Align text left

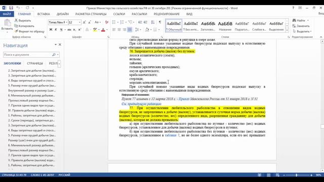(114, 30)
